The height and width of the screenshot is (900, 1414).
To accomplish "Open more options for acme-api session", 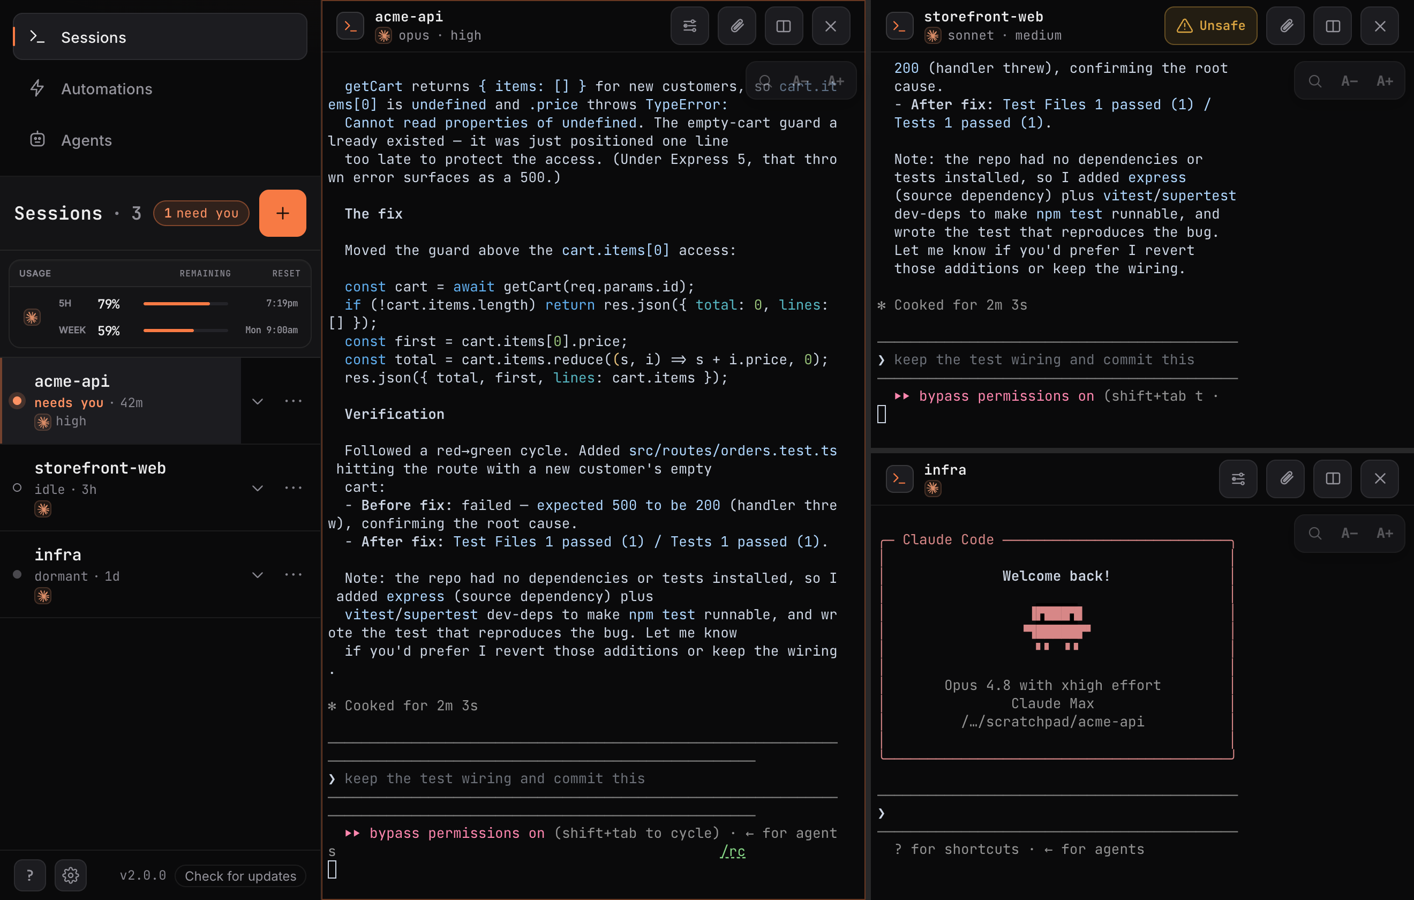I will coord(293,401).
